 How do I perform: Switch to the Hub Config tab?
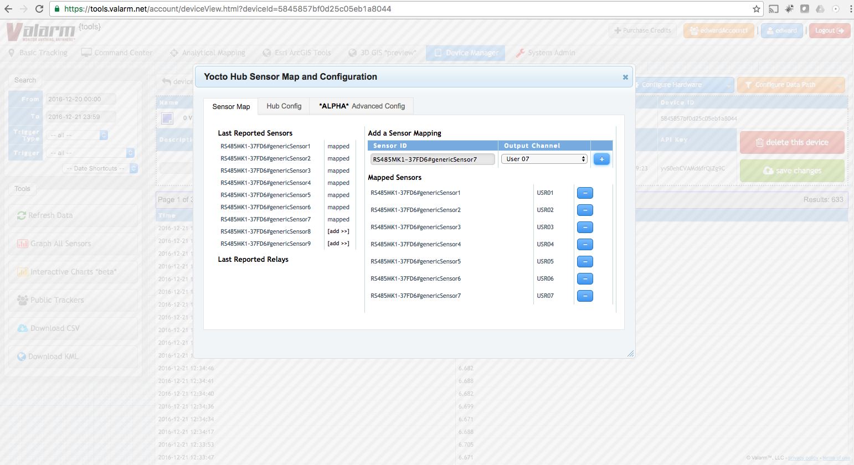pyautogui.click(x=284, y=106)
